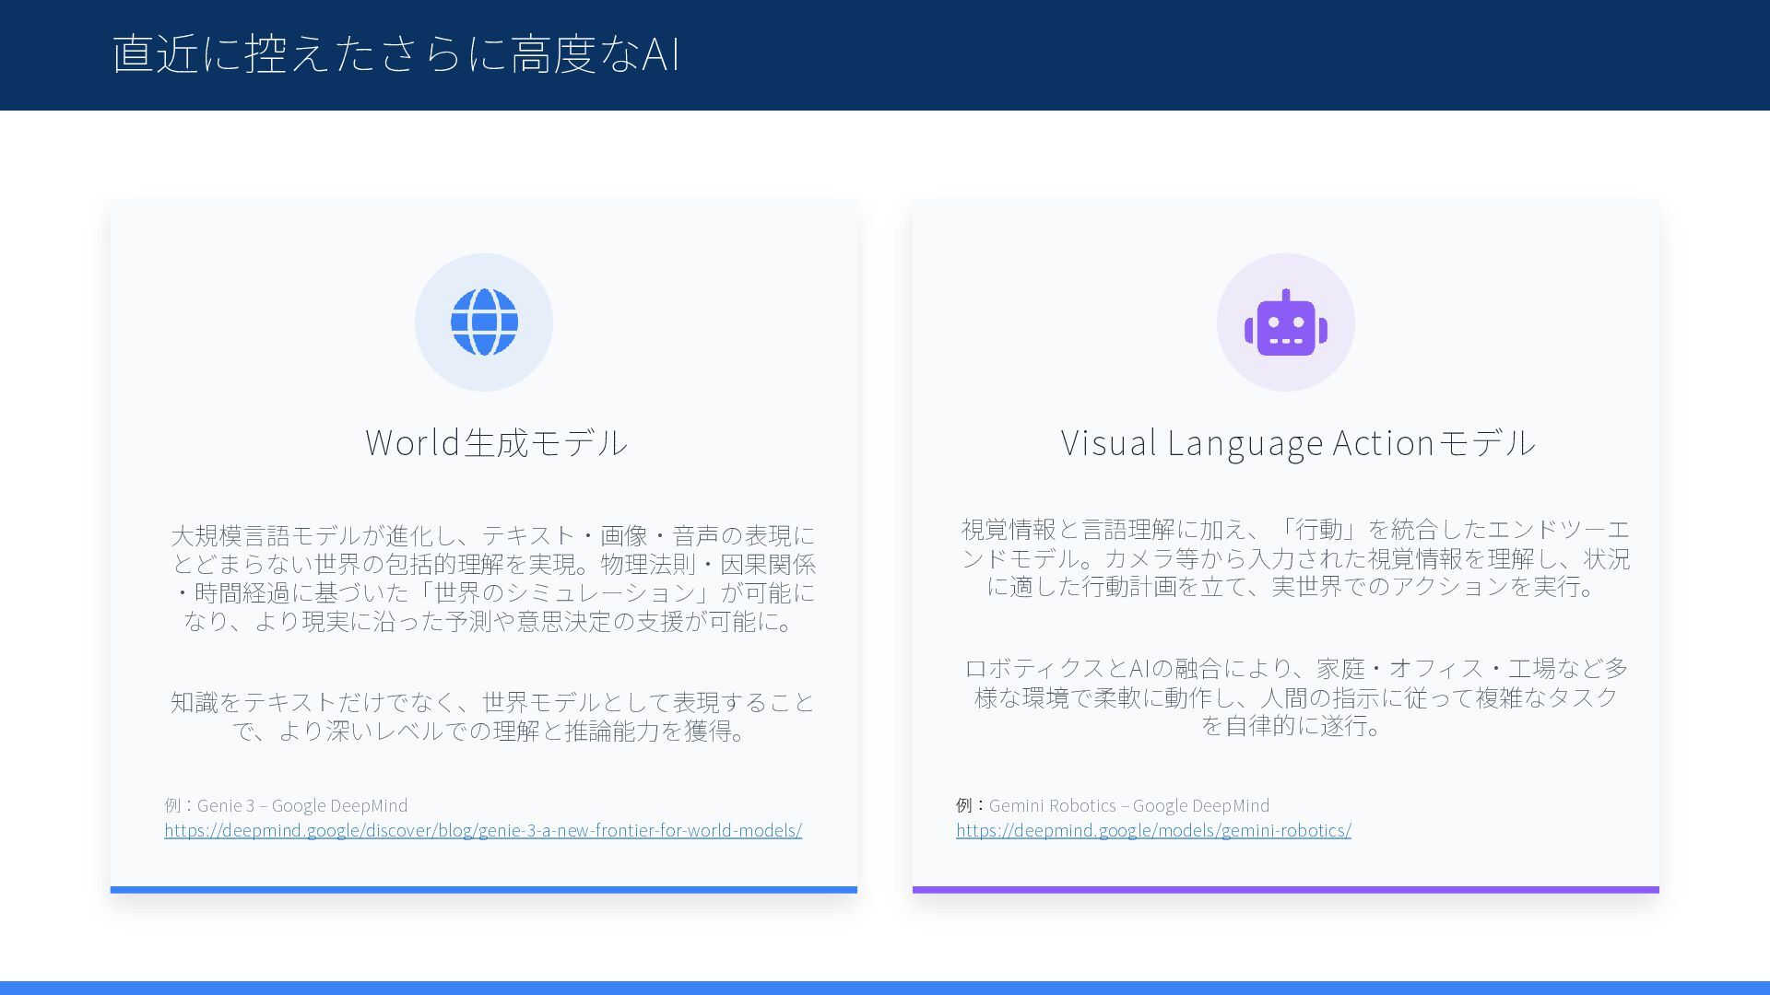Select the Visual Language Action モデル heading
The image size is (1770, 995).
(x=1298, y=442)
